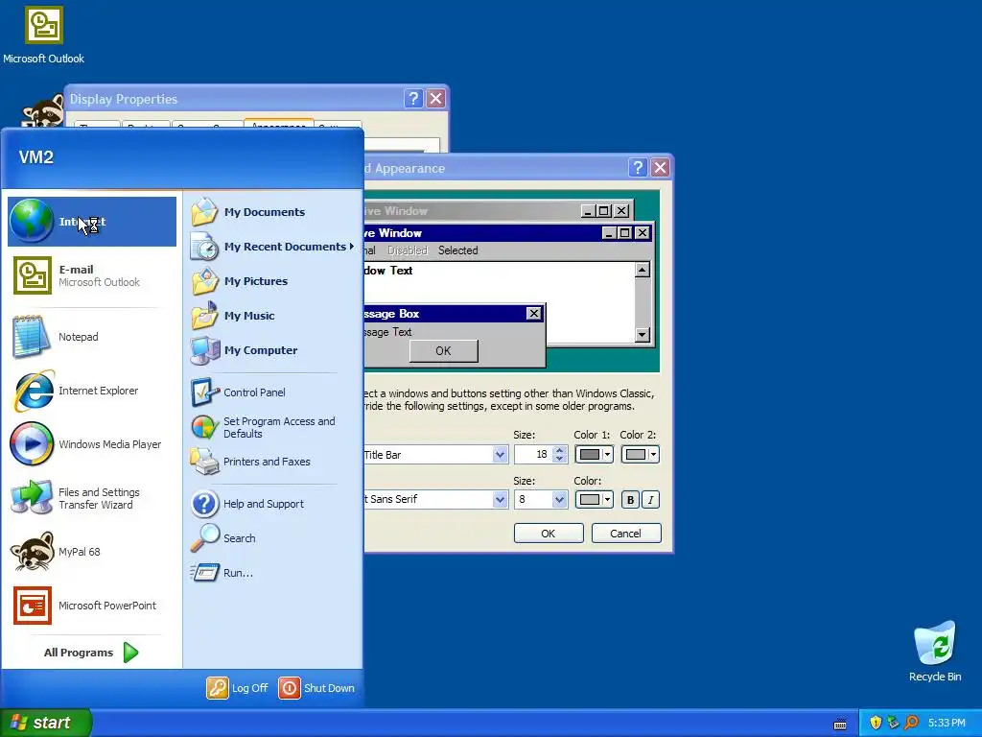982x737 pixels.
Task: Open My Pictures folder
Action: 272,281
